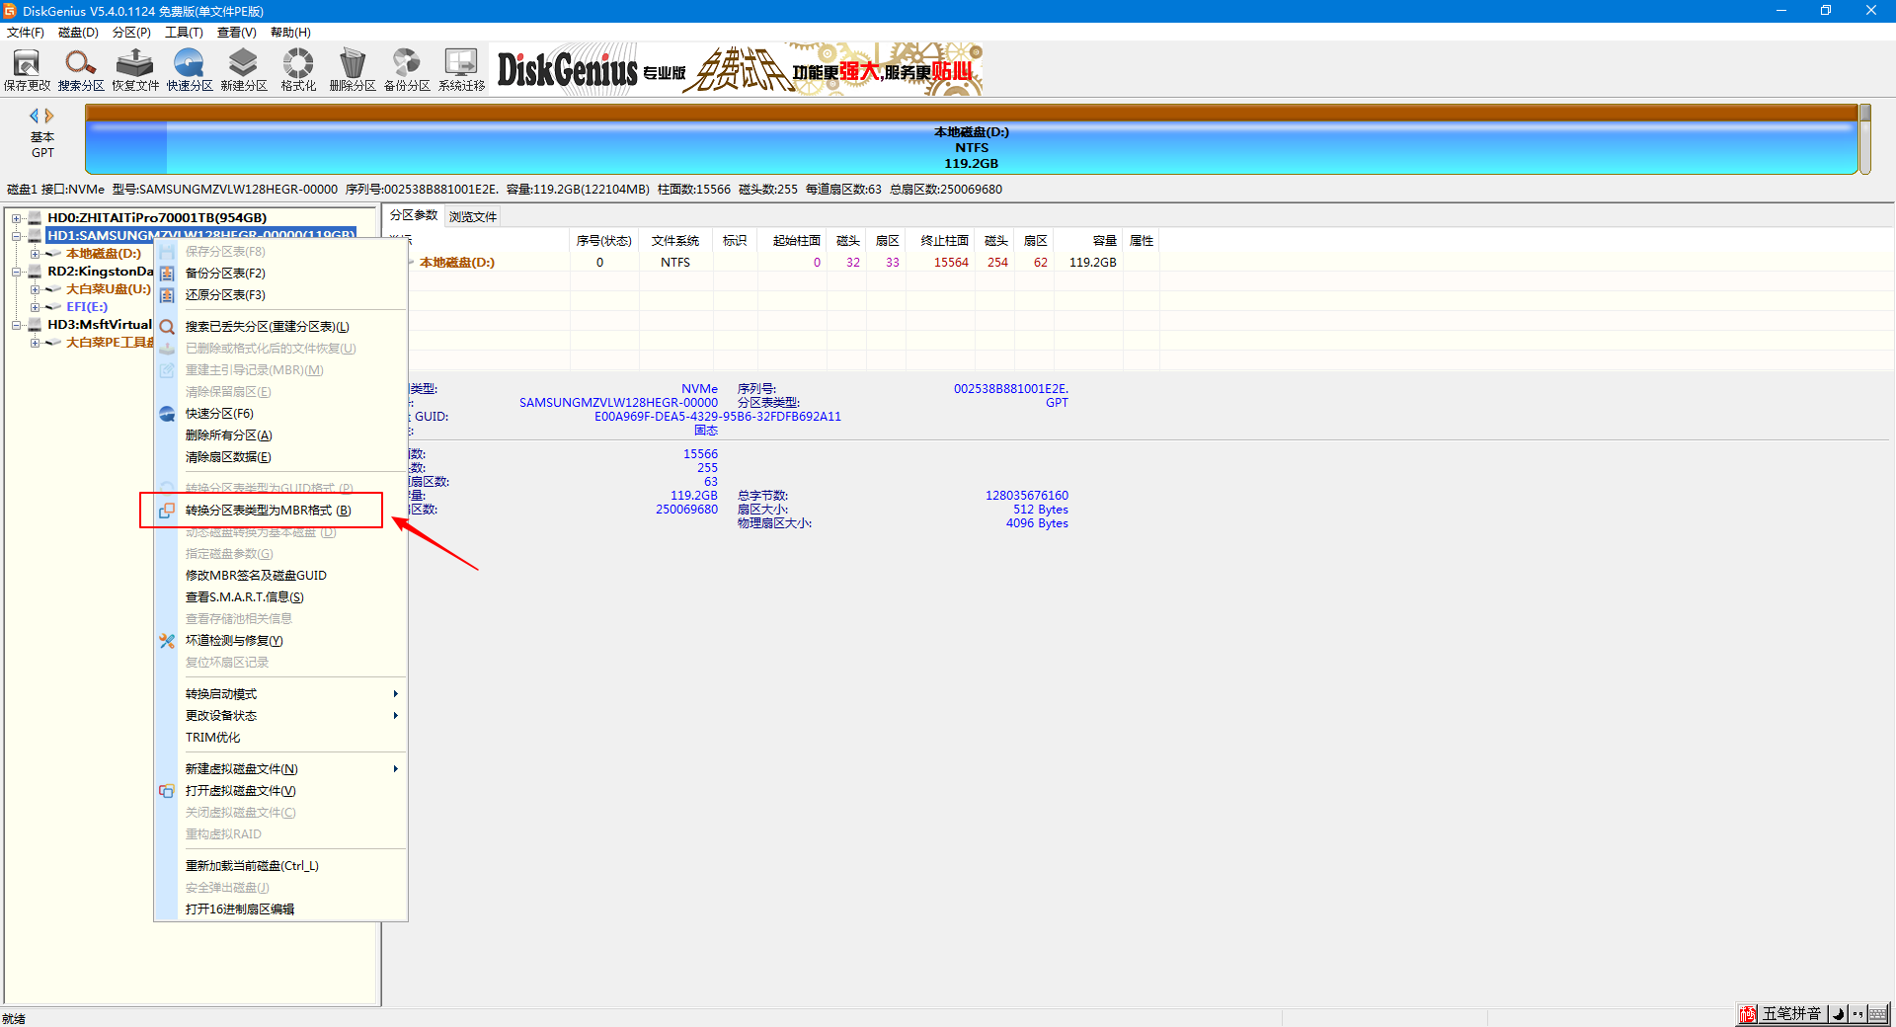
Task: Choose 搜索已丢失分区(重建分区表) menu item
Action: [280, 327]
